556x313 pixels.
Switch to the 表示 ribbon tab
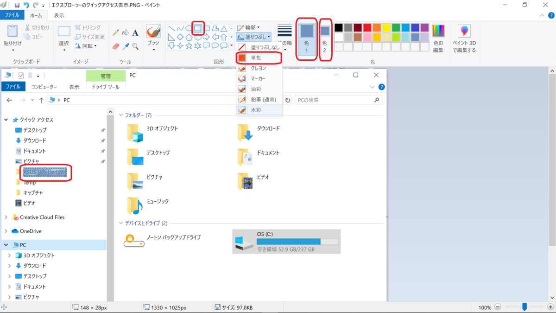(59, 15)
